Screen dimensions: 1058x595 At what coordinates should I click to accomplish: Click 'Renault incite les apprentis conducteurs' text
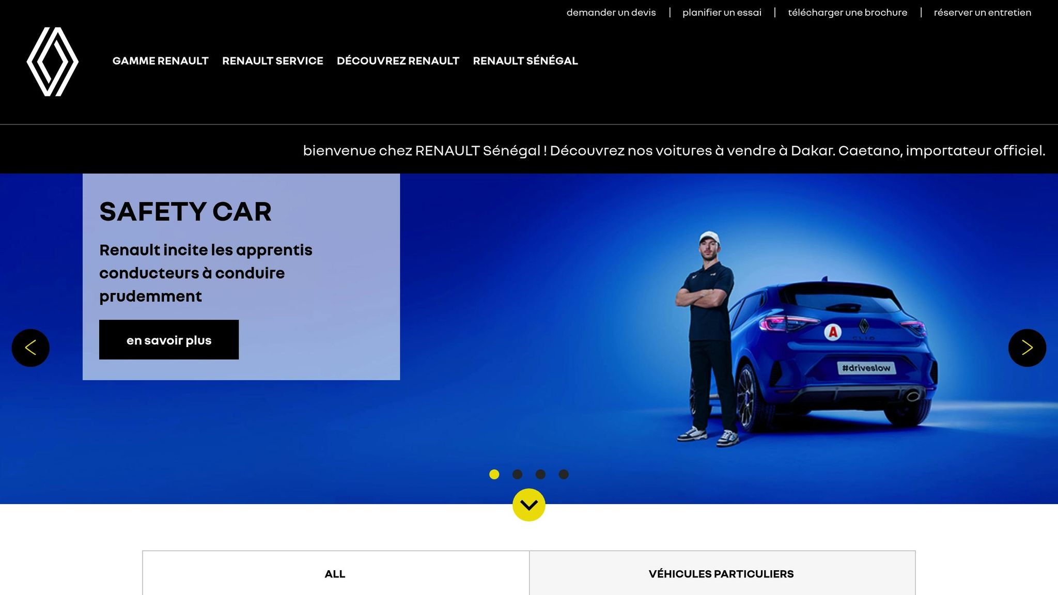coord(206,273)
